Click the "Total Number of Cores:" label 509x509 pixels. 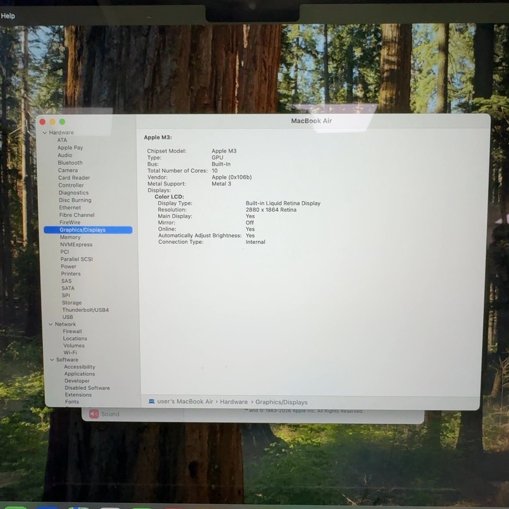[x=178, y=171]
